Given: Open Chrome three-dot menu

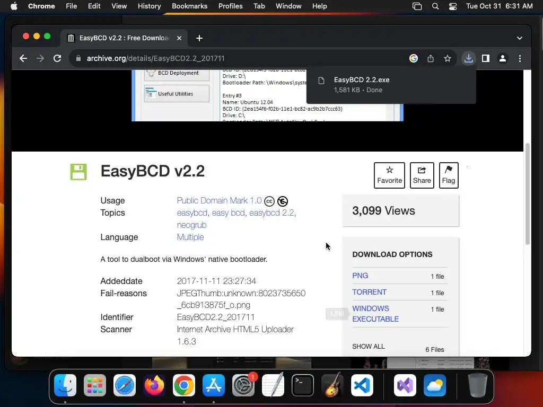Looking at the screenshot, I should (x=520, y=58).
